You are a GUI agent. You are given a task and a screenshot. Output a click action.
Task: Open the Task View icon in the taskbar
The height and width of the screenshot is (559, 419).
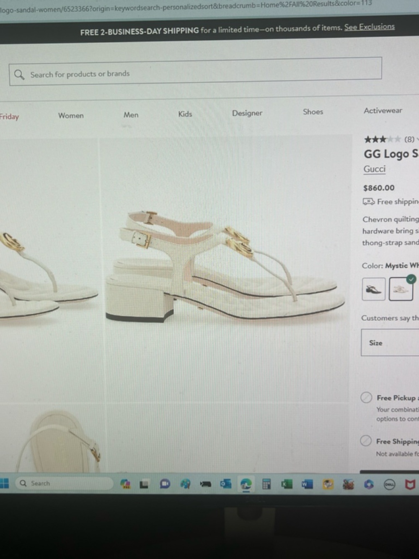[144, 484]
